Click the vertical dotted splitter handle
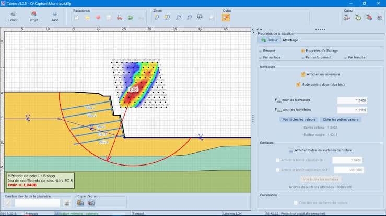 [253, 119]
